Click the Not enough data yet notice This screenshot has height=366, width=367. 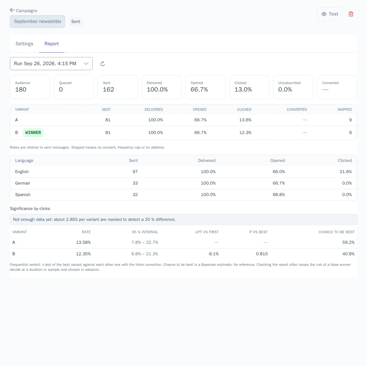pyautogui.click(x=183, y=219)
